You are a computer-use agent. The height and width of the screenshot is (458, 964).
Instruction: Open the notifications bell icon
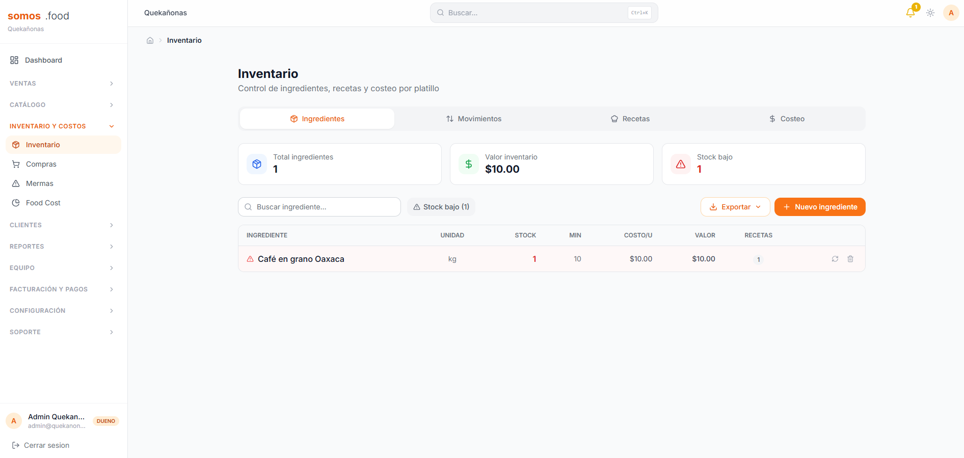click(911, 13)
